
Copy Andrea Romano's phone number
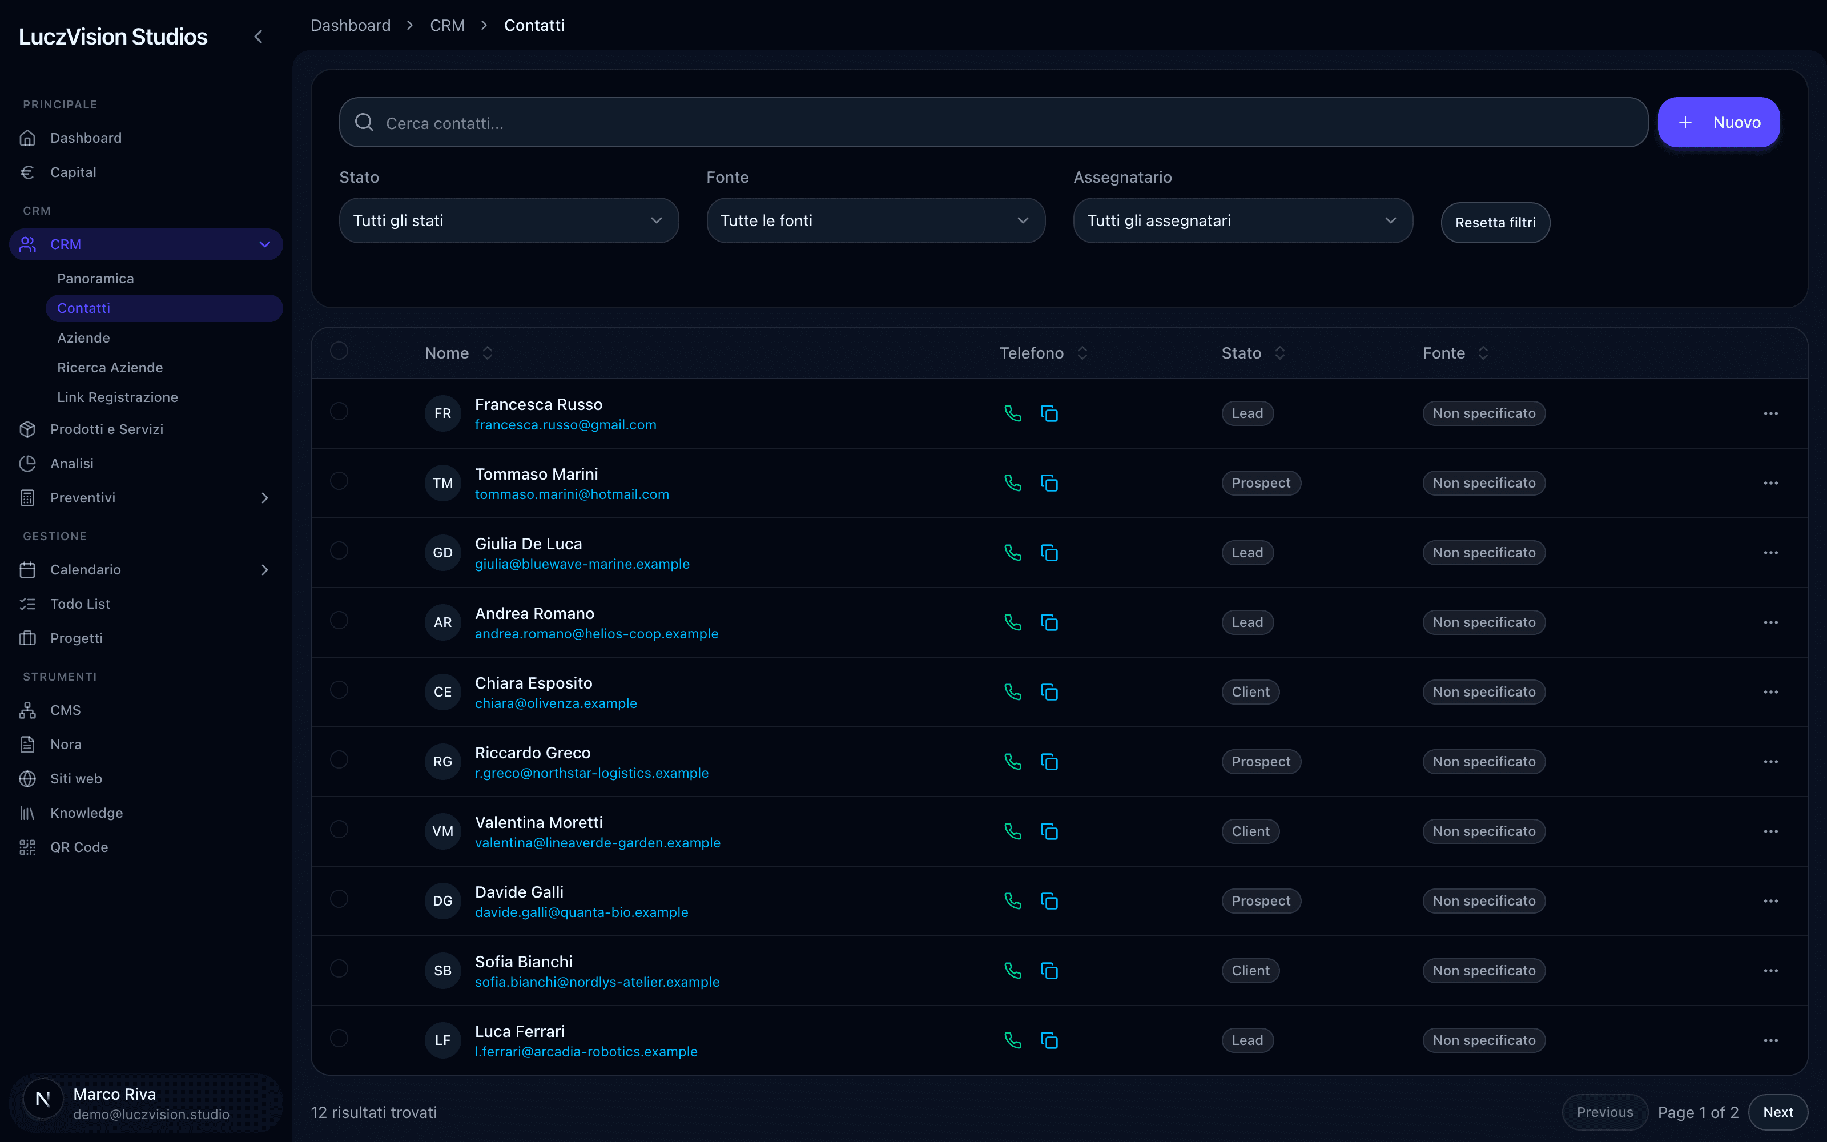[x=1049, y=622]
